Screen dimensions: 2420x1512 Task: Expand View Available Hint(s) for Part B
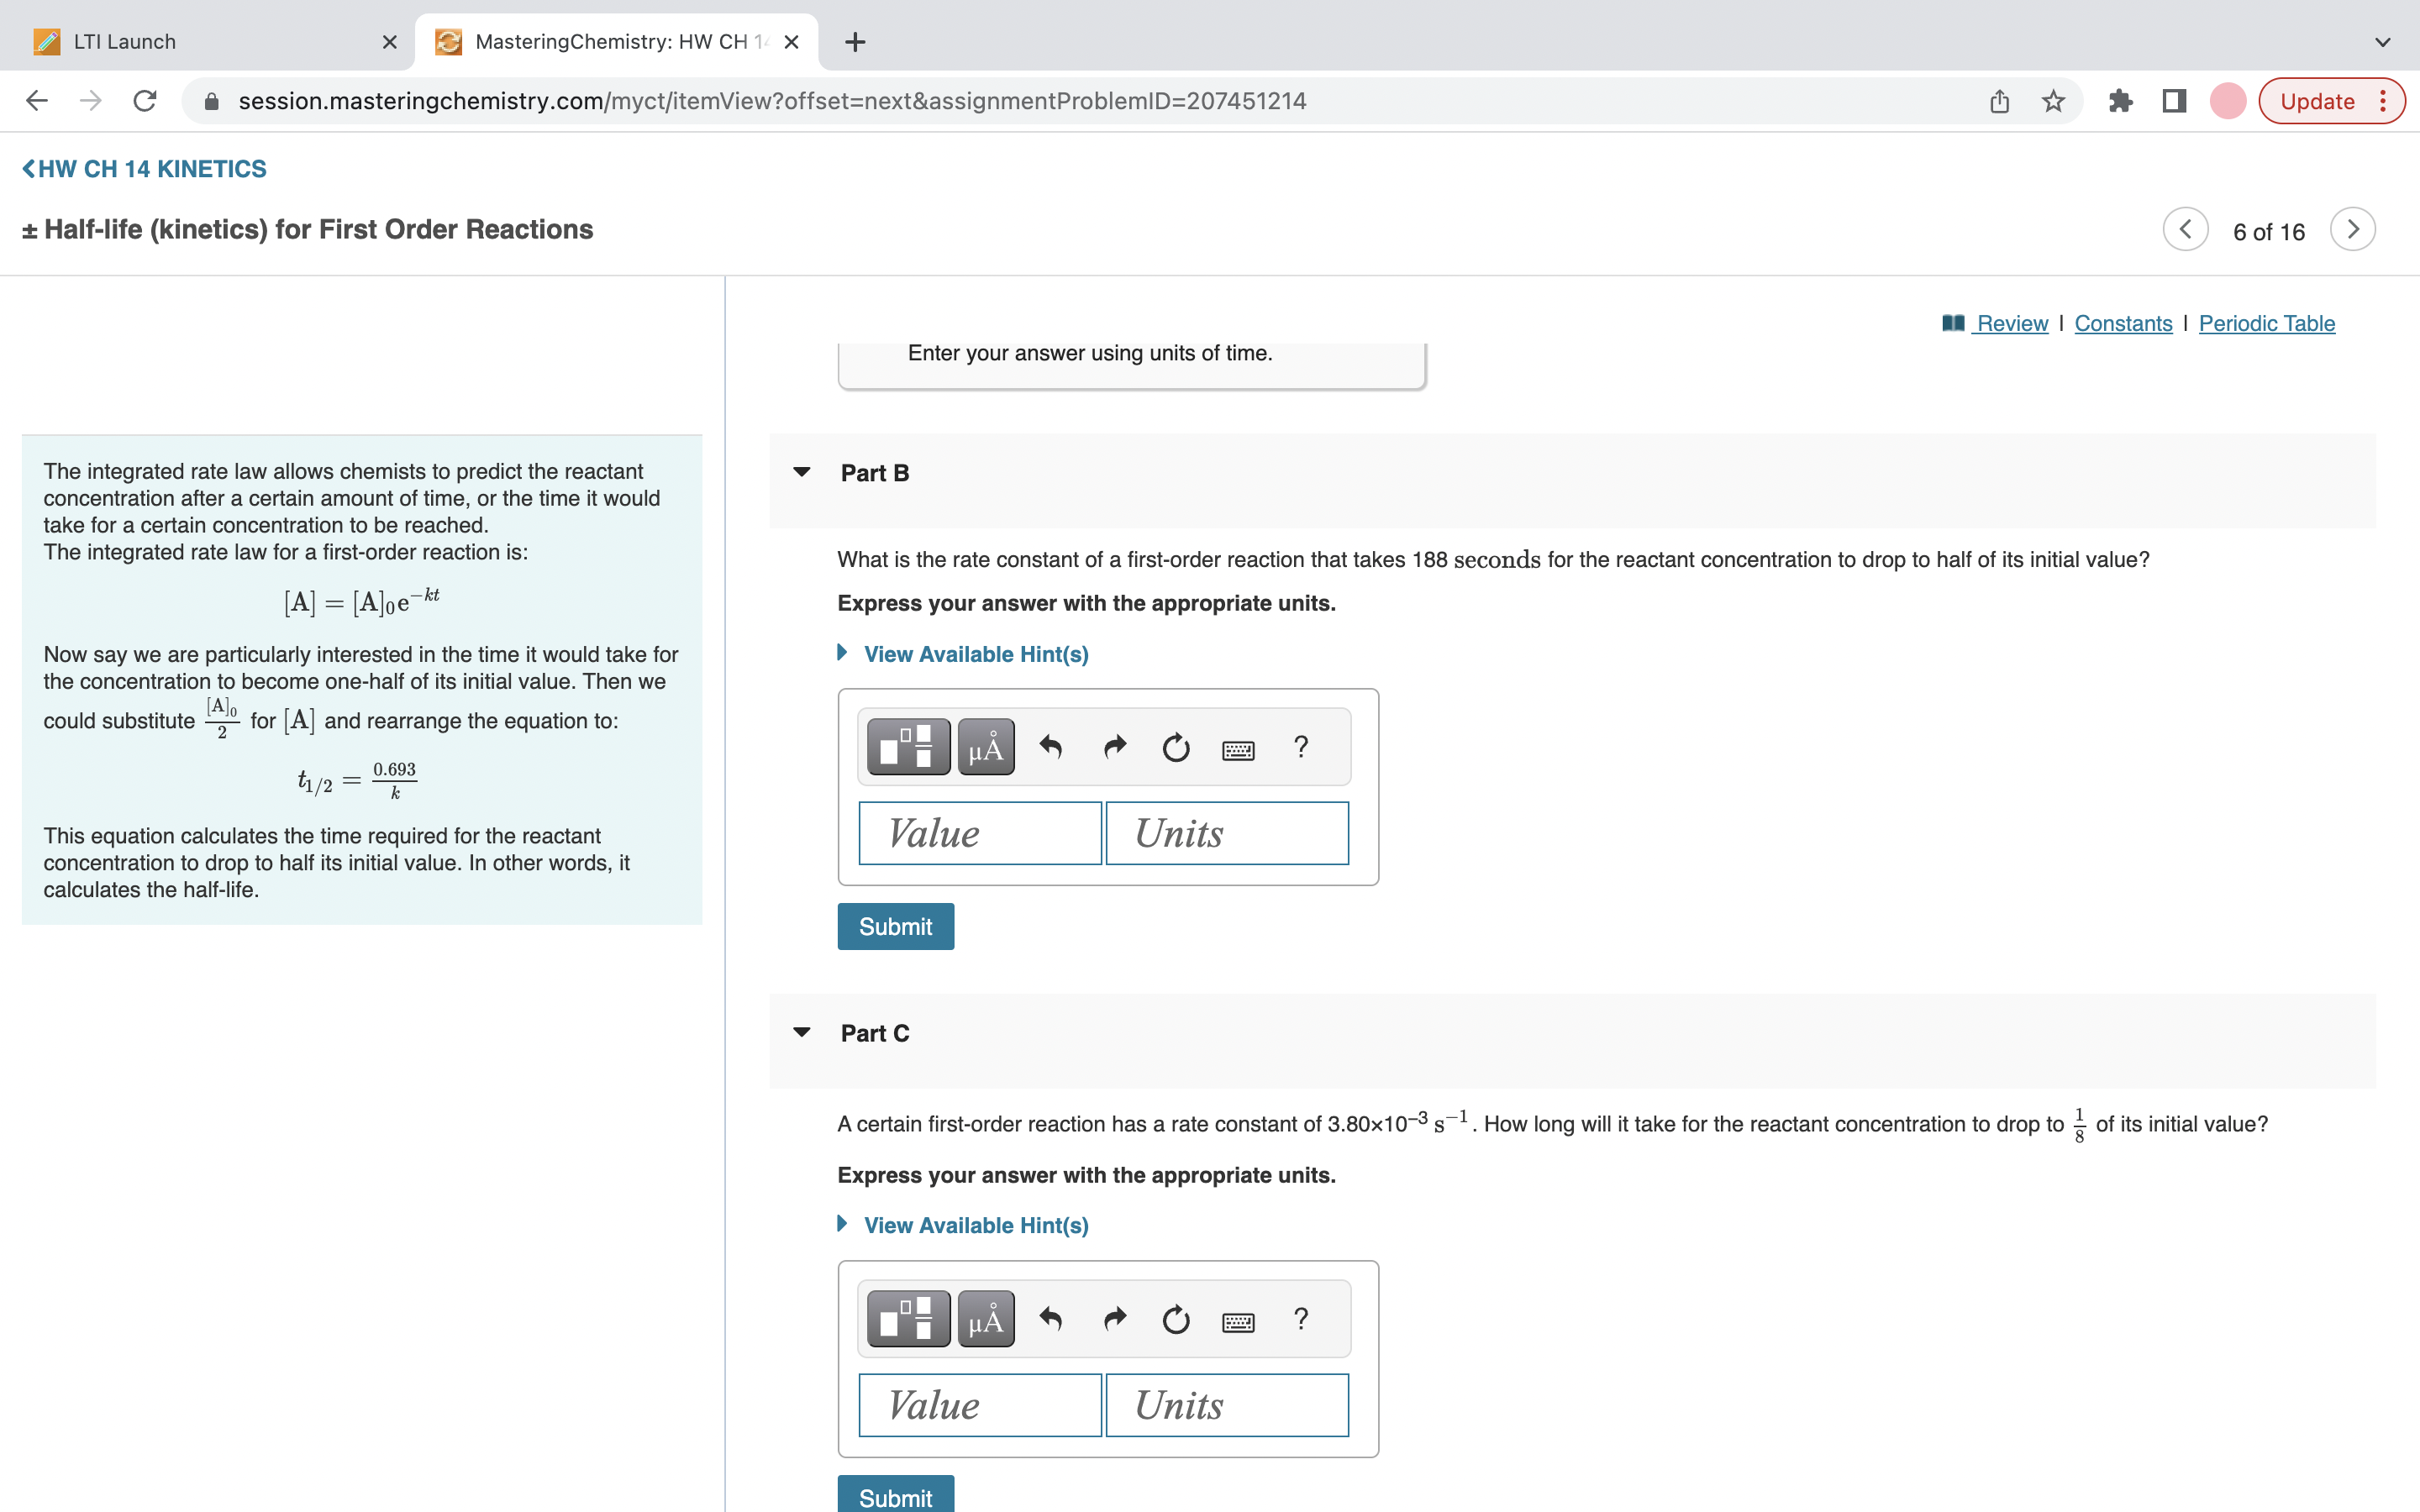pyautogui.click(x=975, y=654)
